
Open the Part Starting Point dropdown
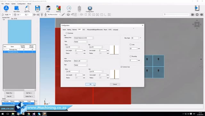[x=84, y=38]
